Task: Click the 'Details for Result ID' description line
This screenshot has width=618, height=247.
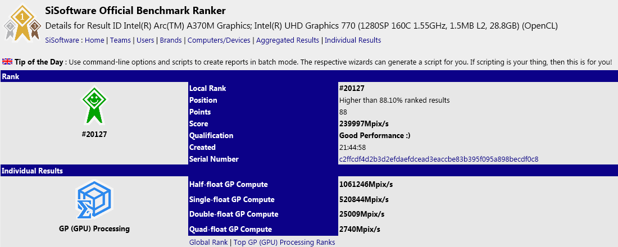Action: [302, 26]
